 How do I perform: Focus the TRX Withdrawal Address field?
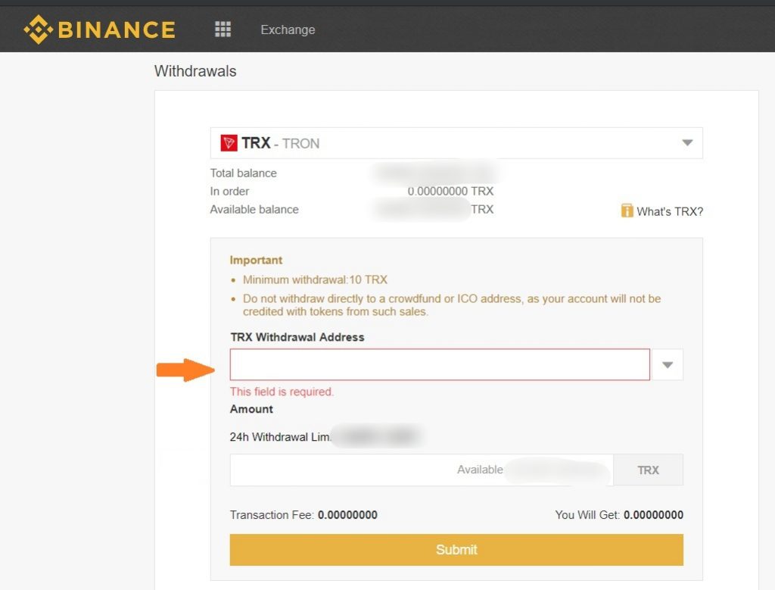(x=440, y=365)
